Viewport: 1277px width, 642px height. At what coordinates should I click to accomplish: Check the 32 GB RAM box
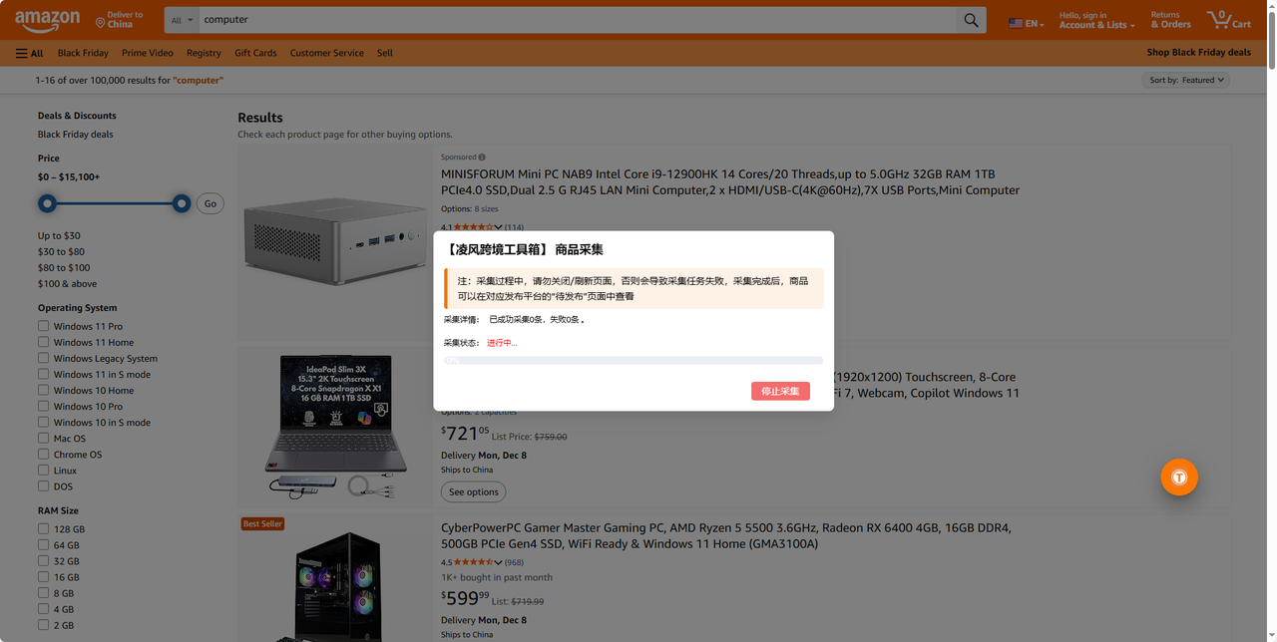pyautogui.click(x=43, y=560)
